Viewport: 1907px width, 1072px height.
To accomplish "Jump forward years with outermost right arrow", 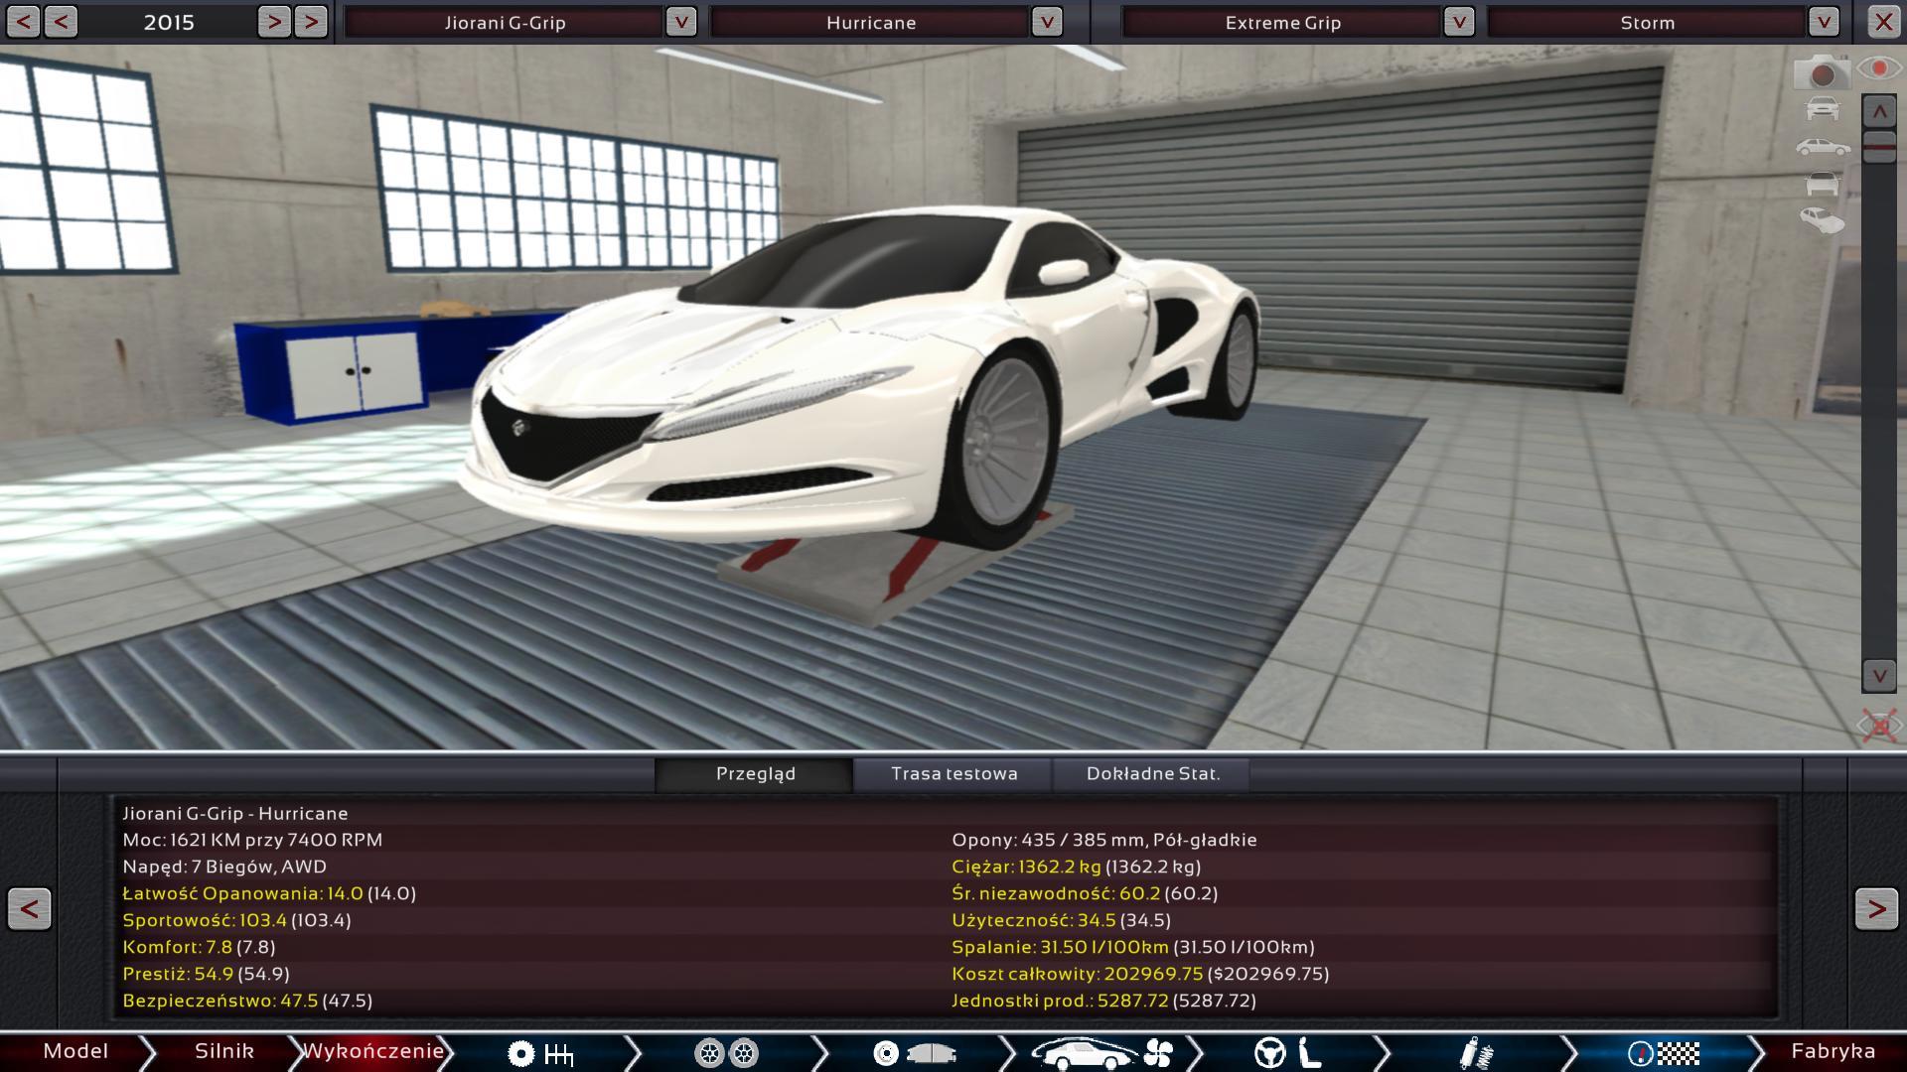I will (311, 22).
